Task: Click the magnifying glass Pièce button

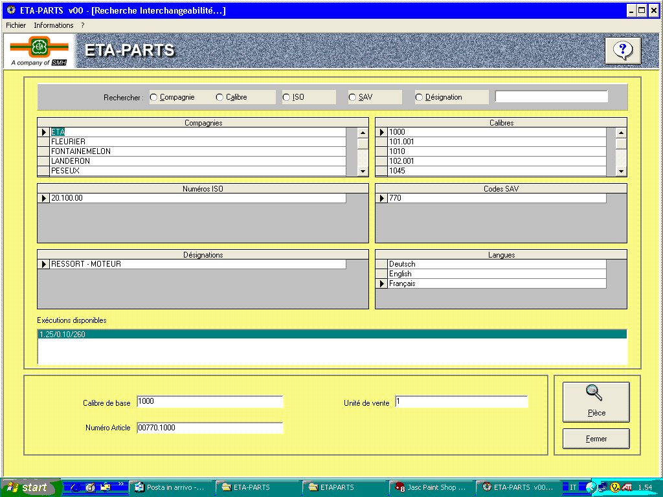Action: tap(596, 401)
